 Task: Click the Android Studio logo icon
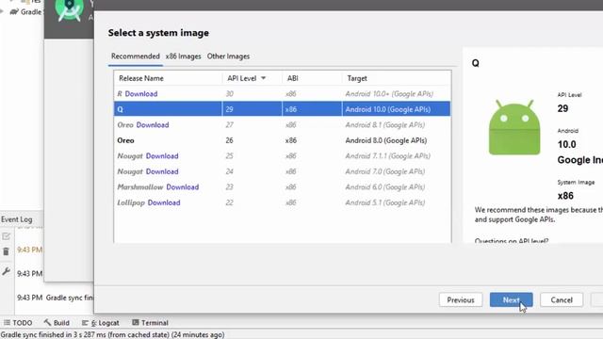click(x=69, y=9)
